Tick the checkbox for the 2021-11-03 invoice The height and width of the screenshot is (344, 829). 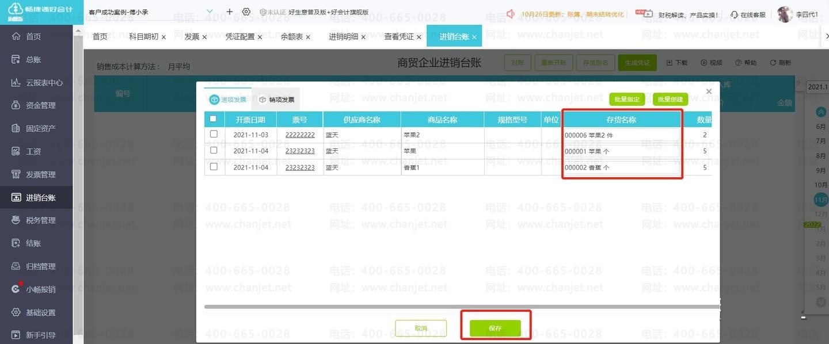[214, 134]
